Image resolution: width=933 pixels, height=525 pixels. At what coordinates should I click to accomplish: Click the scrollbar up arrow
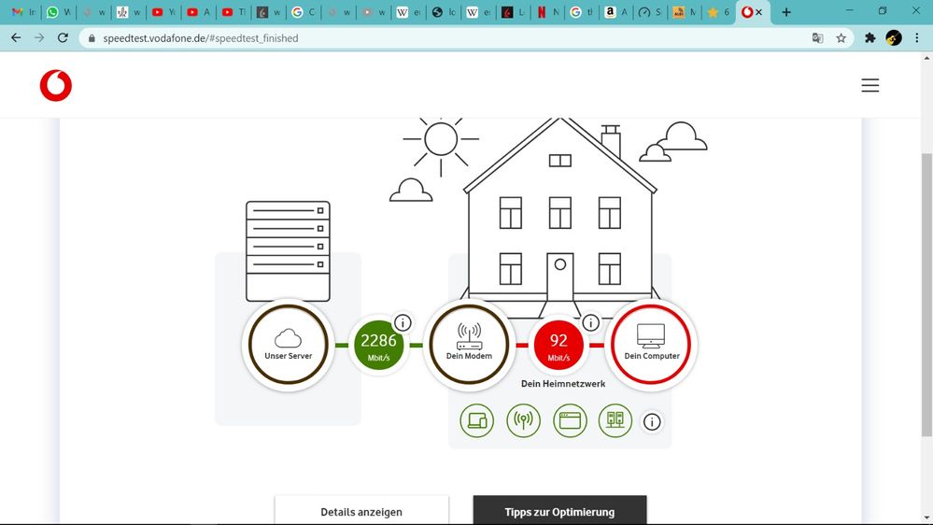(926, 58)
